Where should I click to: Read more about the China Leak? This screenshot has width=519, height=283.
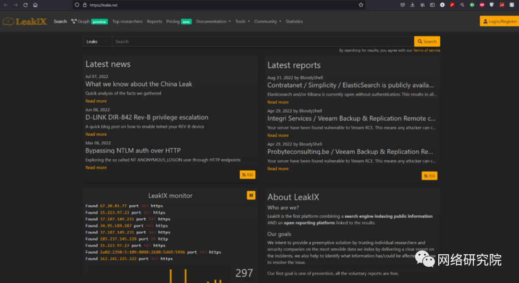(96, 101)
